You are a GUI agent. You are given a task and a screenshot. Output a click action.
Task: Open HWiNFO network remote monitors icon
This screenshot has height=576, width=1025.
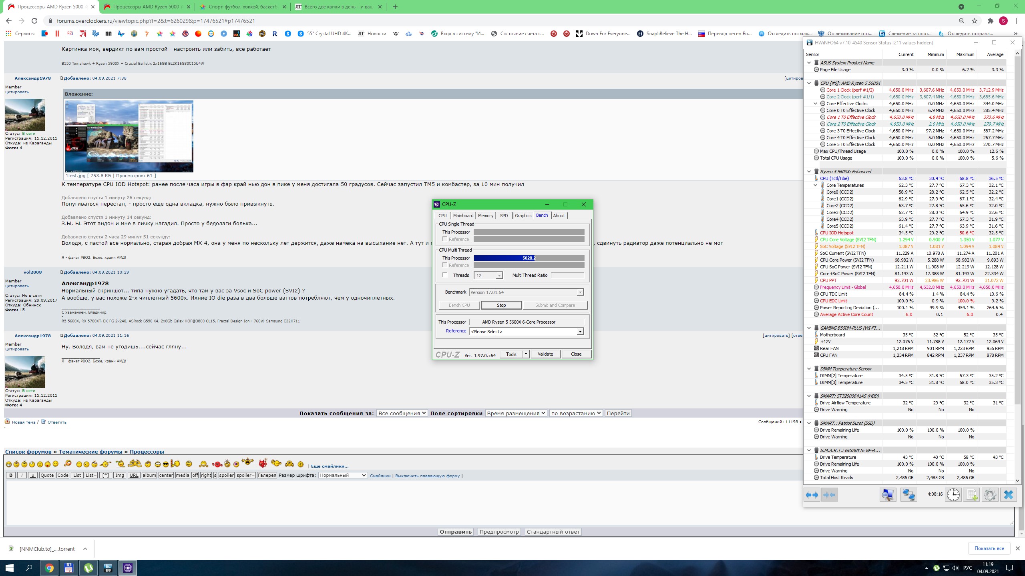908,495
